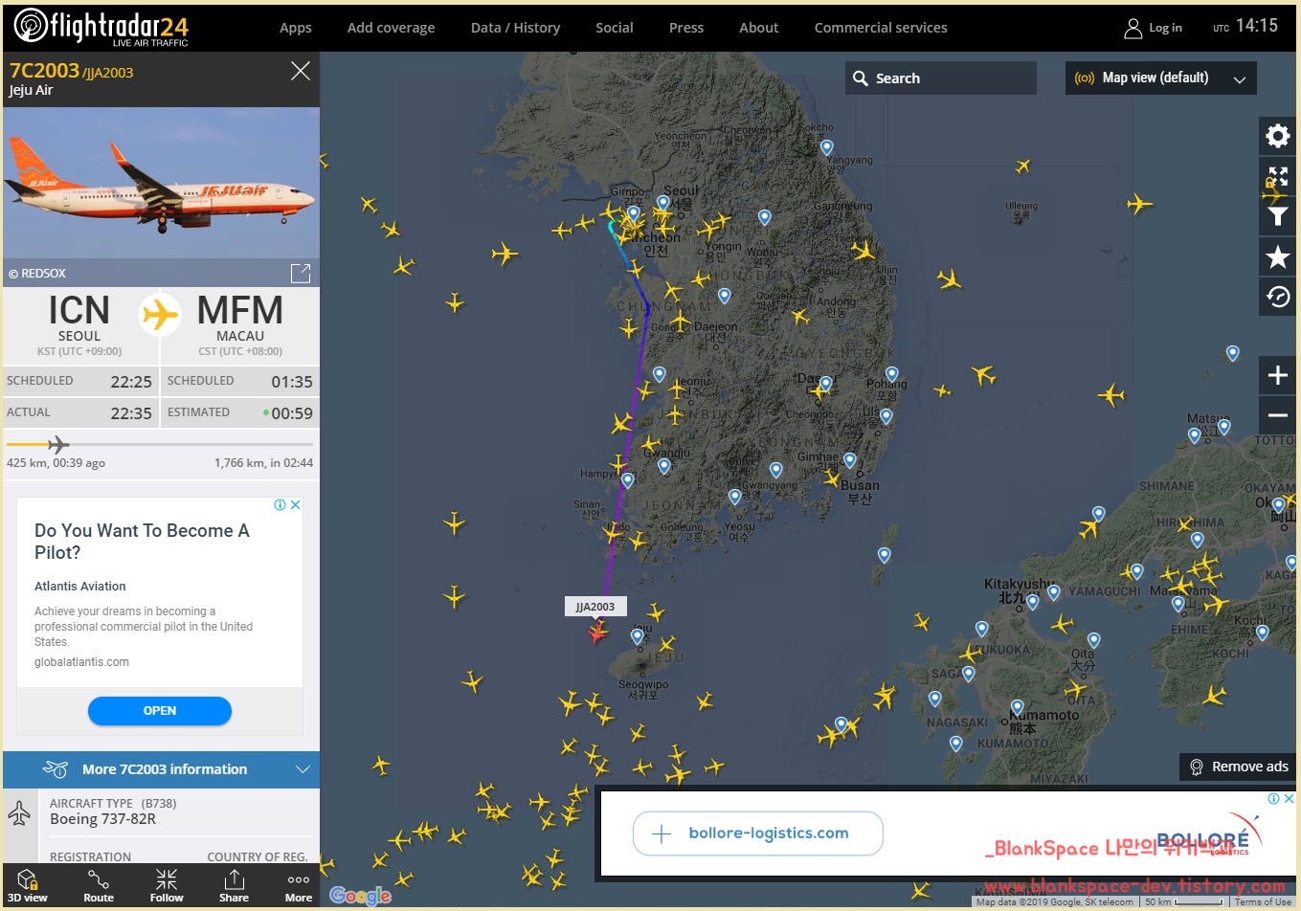Click the Remove ads badge icon
This screenshot has width=1301, height=911.
pyautogui.click(x=1196, y=767)
